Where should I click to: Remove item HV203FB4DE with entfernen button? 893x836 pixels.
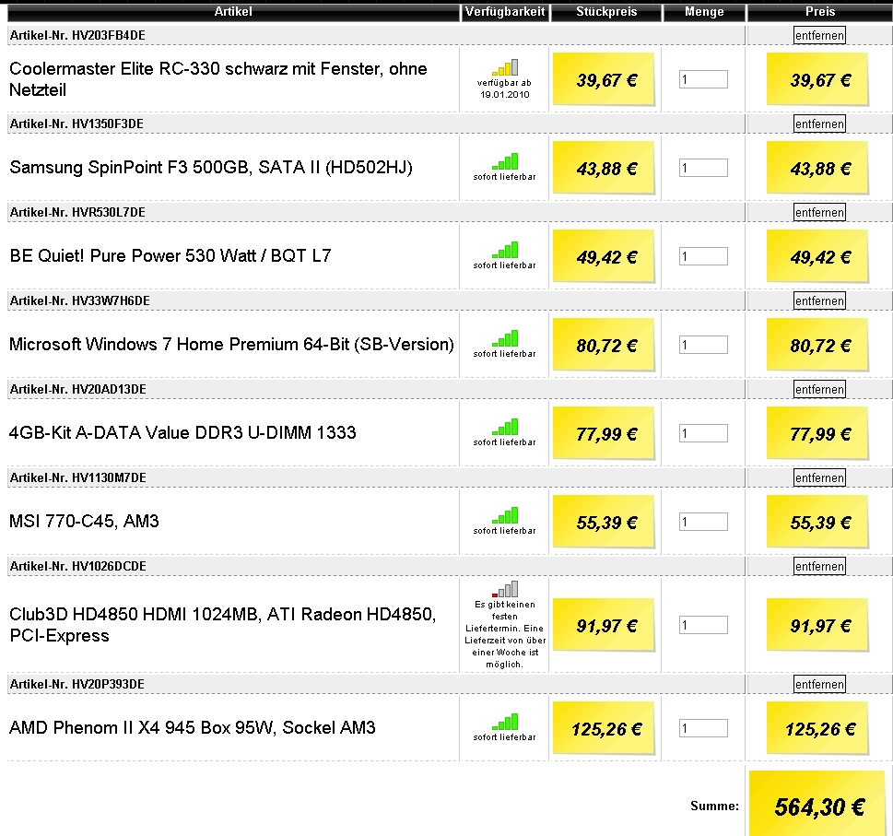(819, 35)
